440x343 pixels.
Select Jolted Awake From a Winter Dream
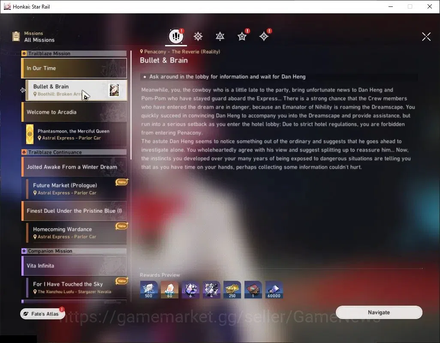[74, 167]
